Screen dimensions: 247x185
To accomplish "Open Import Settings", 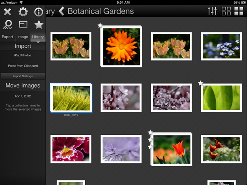I will point(23,76).
